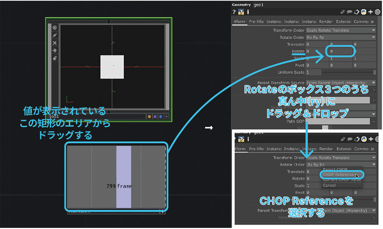The image size is (383, 229).
Task: Toggle the purple flag dot on geo1
Action: coord(155,117)
